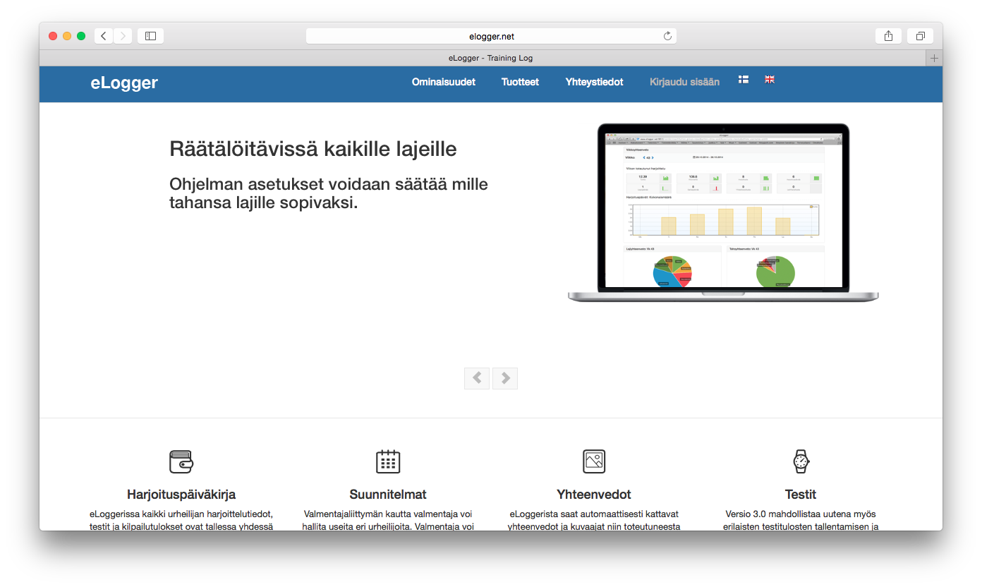Minimize the Safari window with yellow button

(x=67, y=36)
